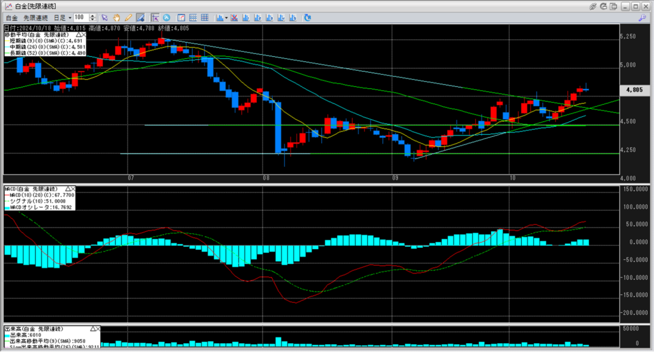Image resolution: width=654 pixels, height=352 pixels.
Task: Maximize the 白金 chart window
Action: click(x=635, y=6)
